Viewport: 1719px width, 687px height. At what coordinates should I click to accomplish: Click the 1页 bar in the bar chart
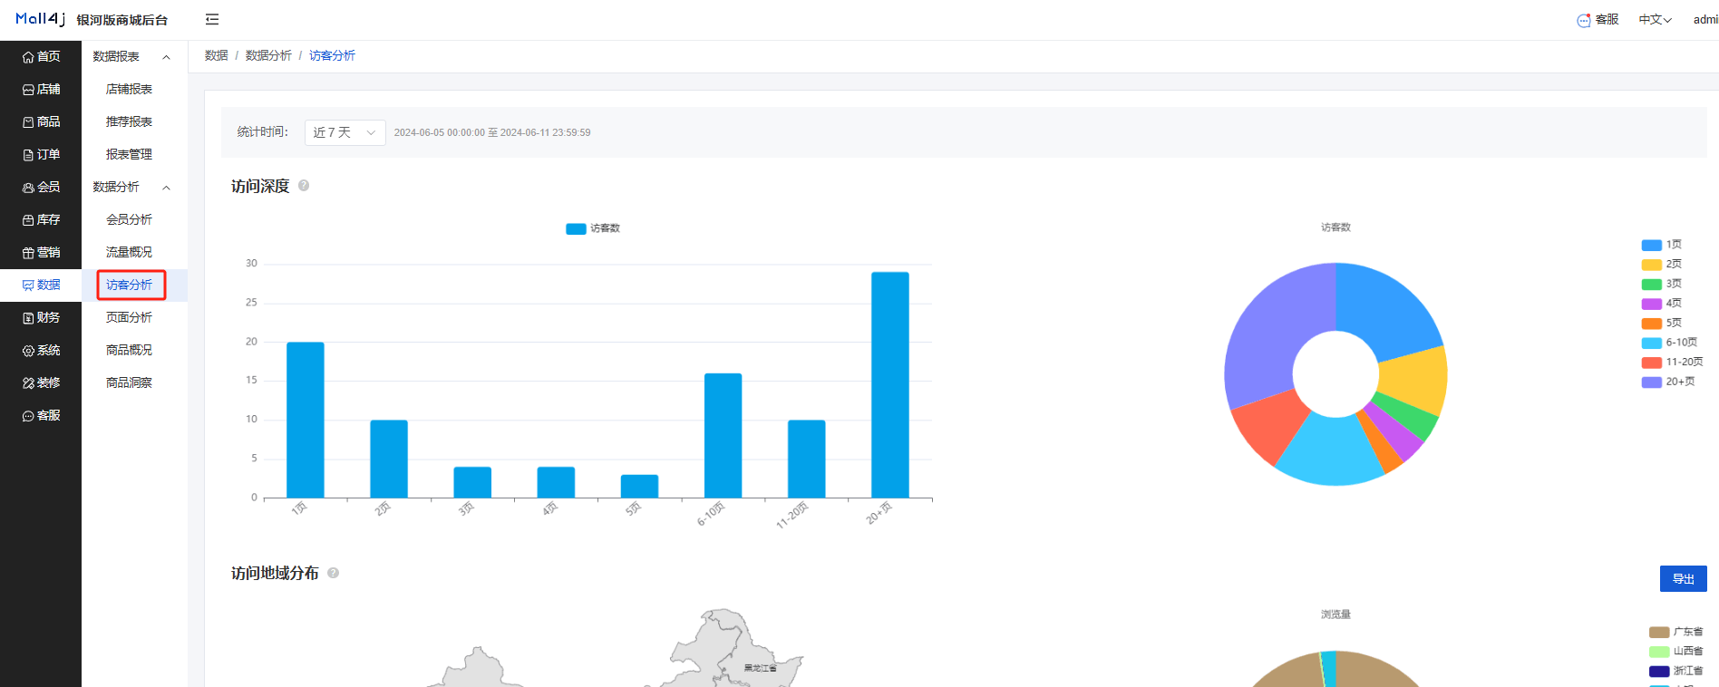click(305, 420)
